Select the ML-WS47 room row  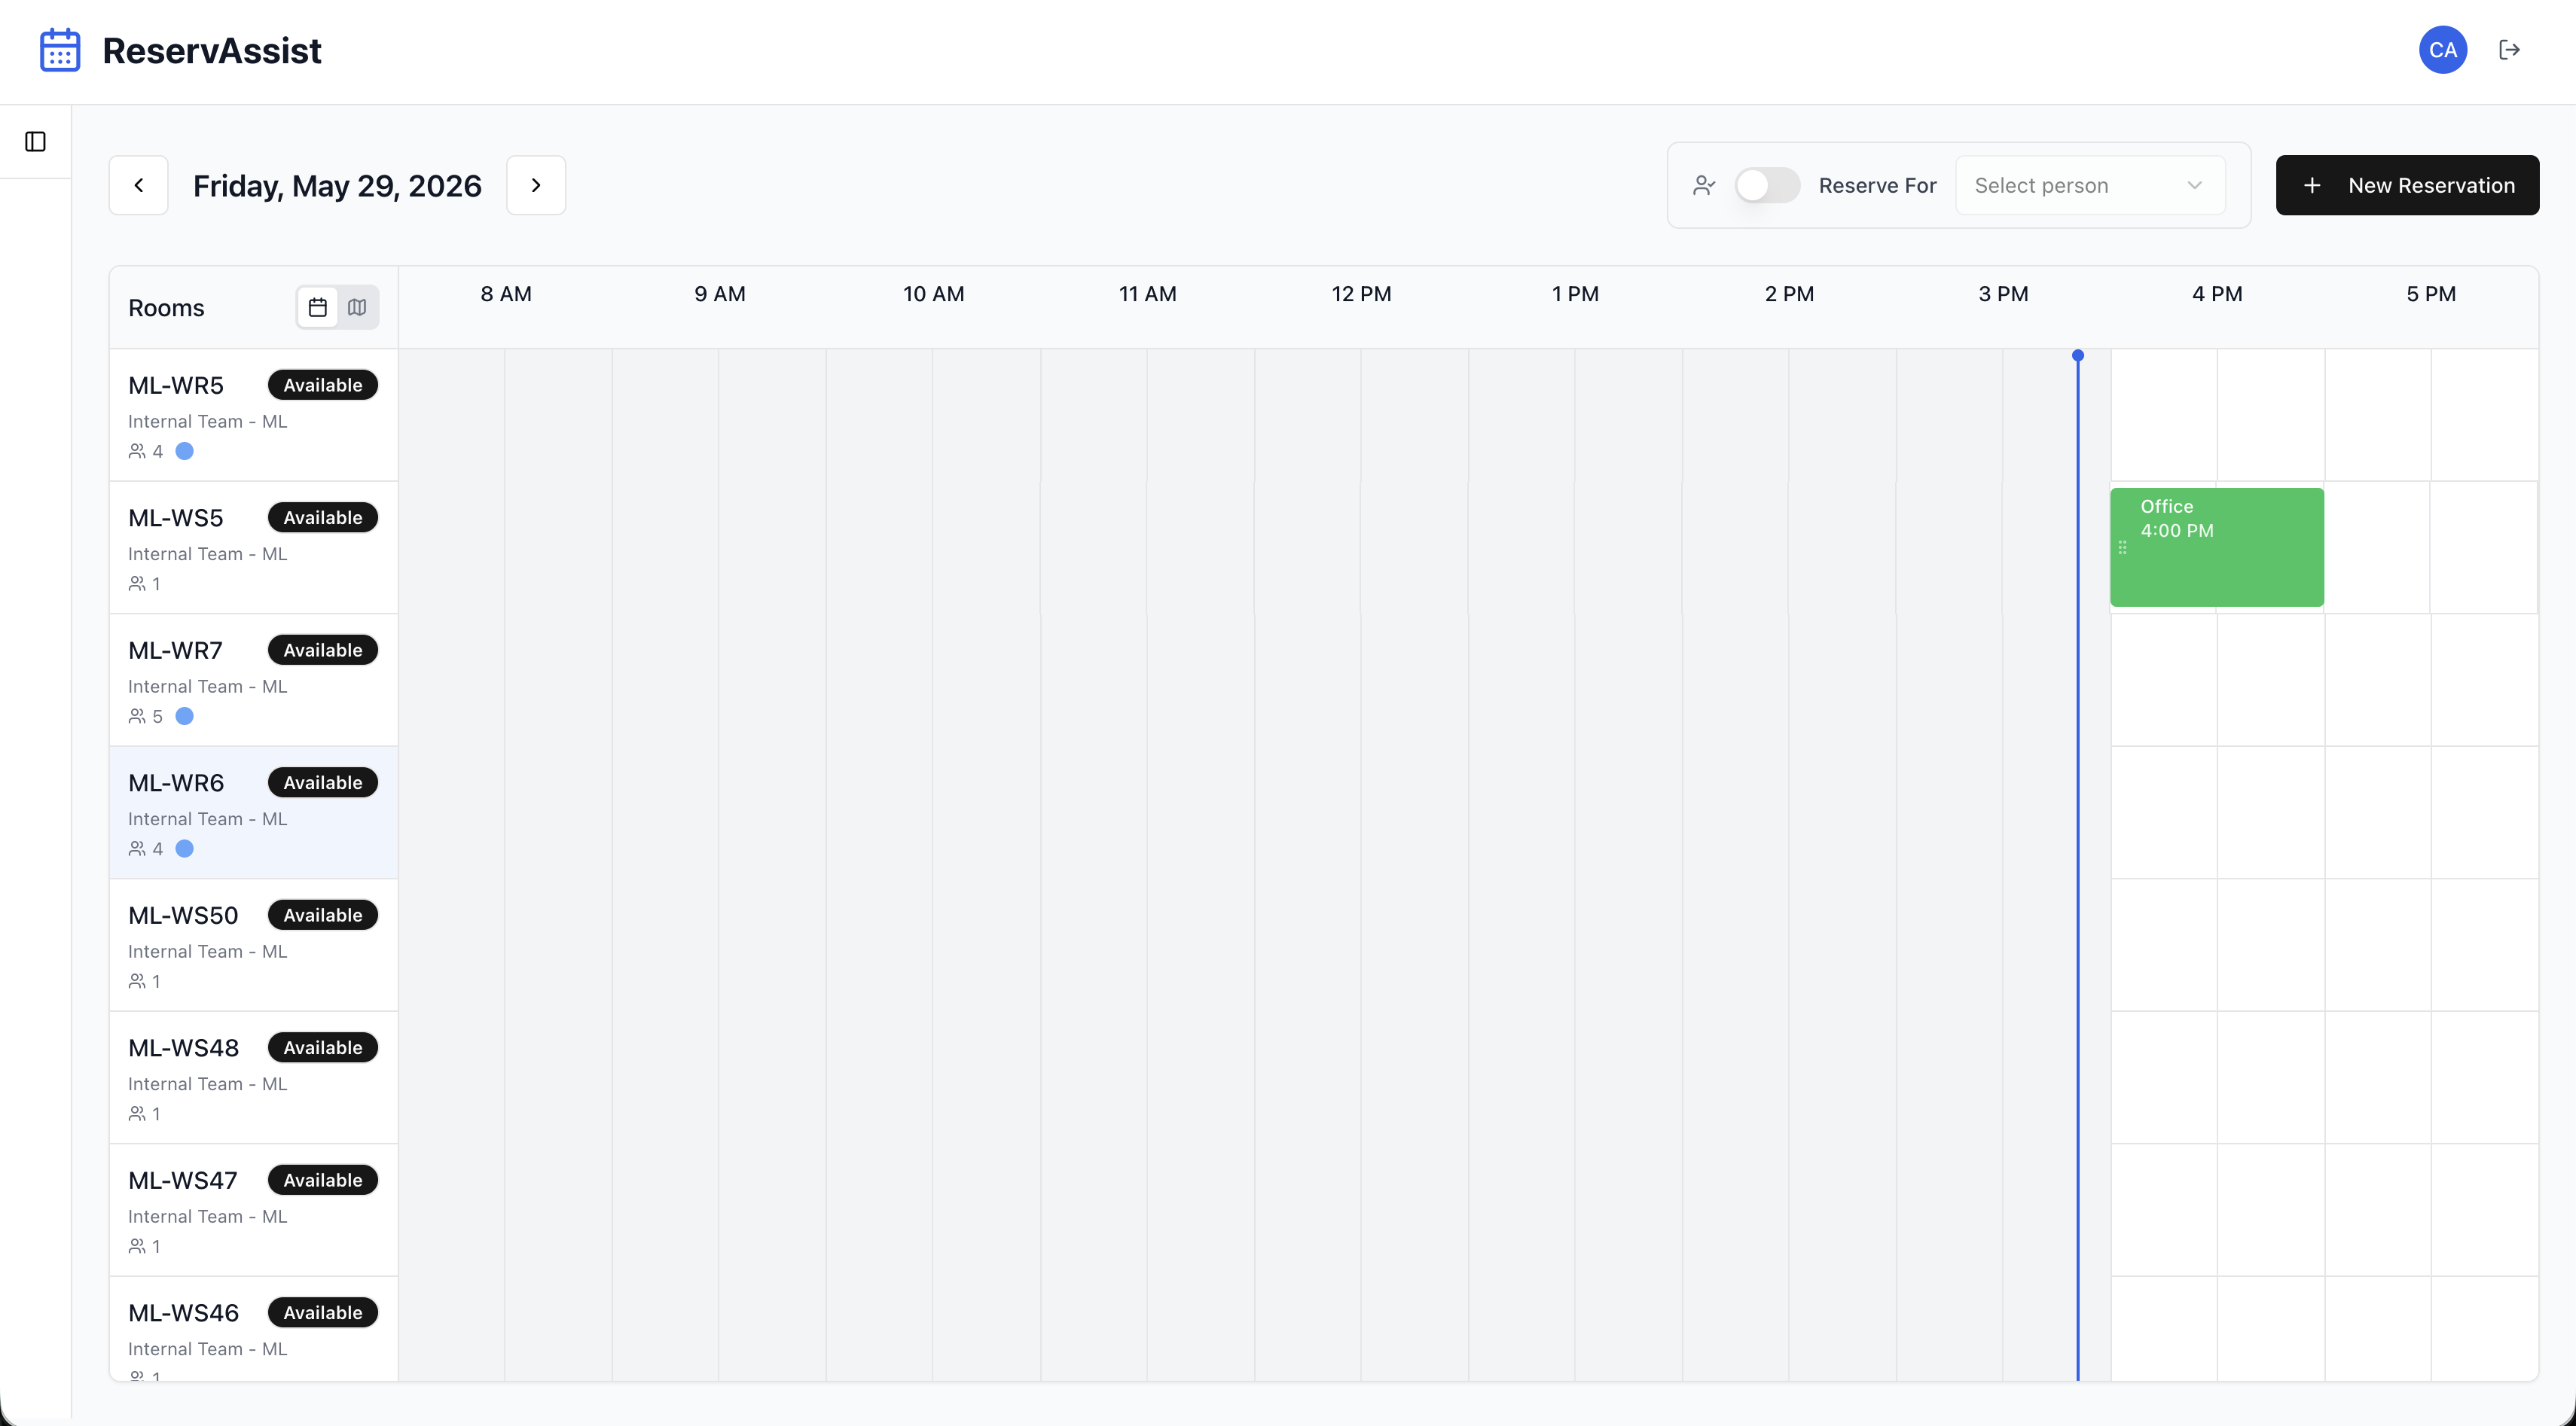pos(253,1210)
